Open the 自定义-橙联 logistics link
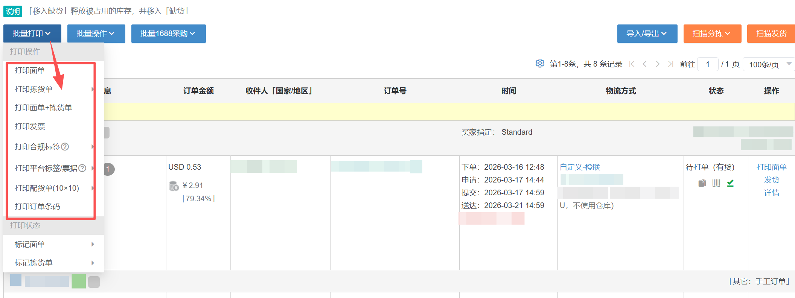 click(580, 167)
